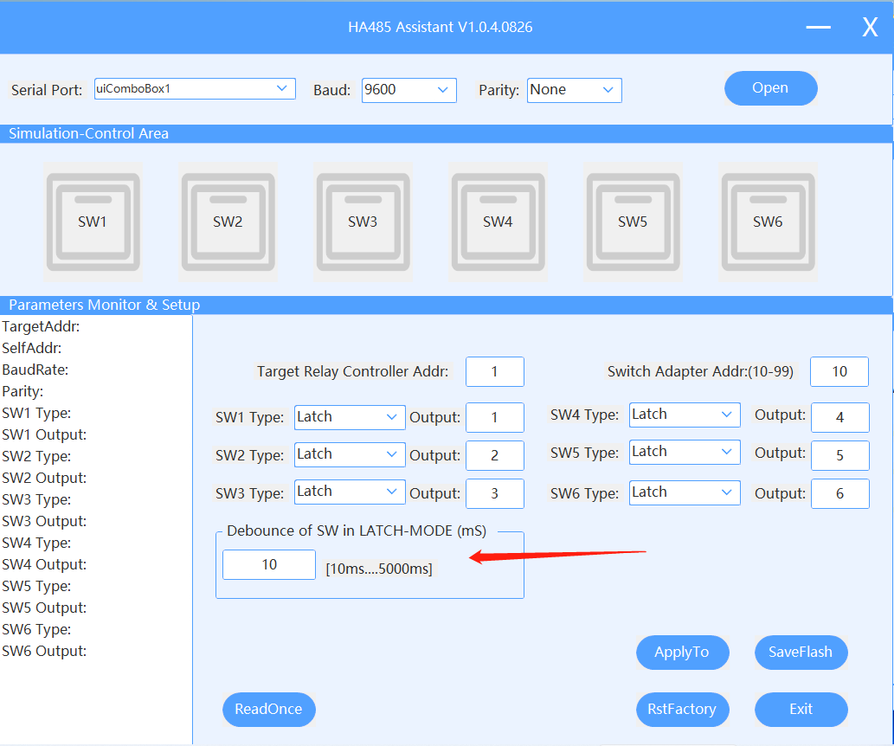Toggle the SW6 simulated switch
Image resolution: width=894 pixels, height=746 pixels.
pos(768,222)
